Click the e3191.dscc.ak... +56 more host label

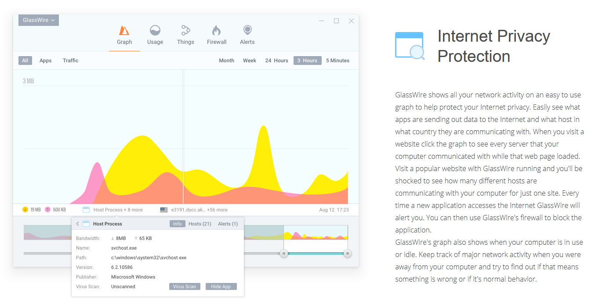pos(199,210)
